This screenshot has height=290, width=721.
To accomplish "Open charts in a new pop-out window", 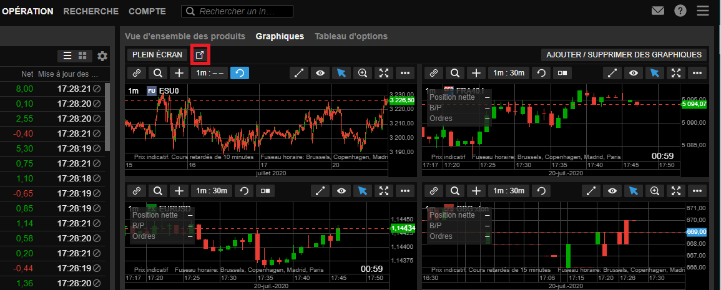I will pyautogui.click(x=200, y=55).
